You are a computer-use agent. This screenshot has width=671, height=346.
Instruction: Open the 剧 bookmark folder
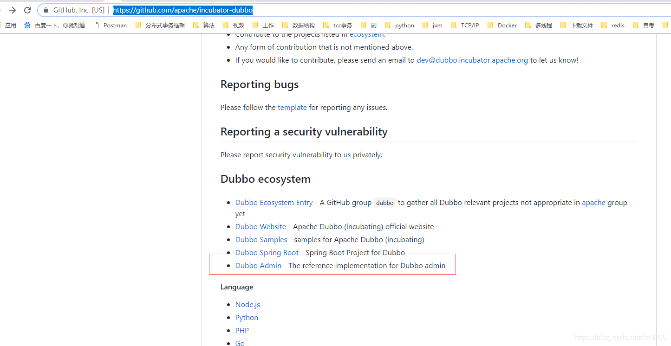pos(369,26)
